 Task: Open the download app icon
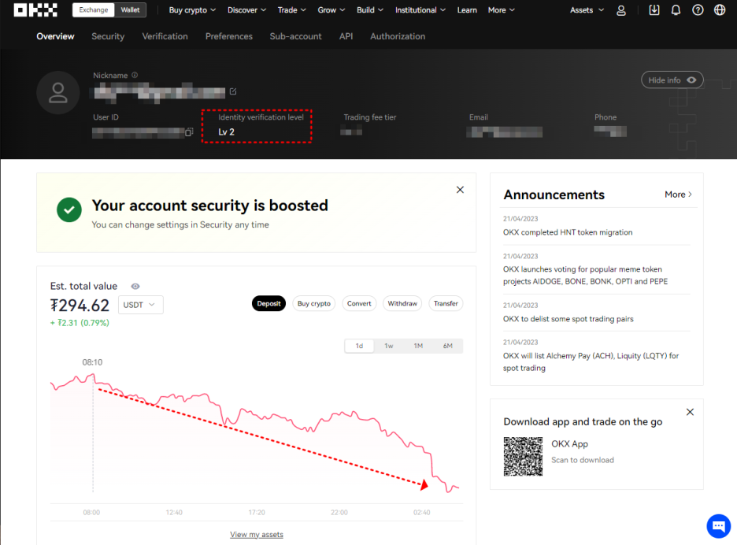[654, 10]
